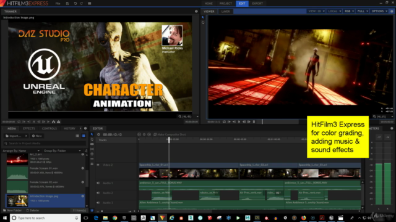Open the View: 2D dropdown
Image resolution: width=396 pixels, height=222 pixels.
pos(316,11)
